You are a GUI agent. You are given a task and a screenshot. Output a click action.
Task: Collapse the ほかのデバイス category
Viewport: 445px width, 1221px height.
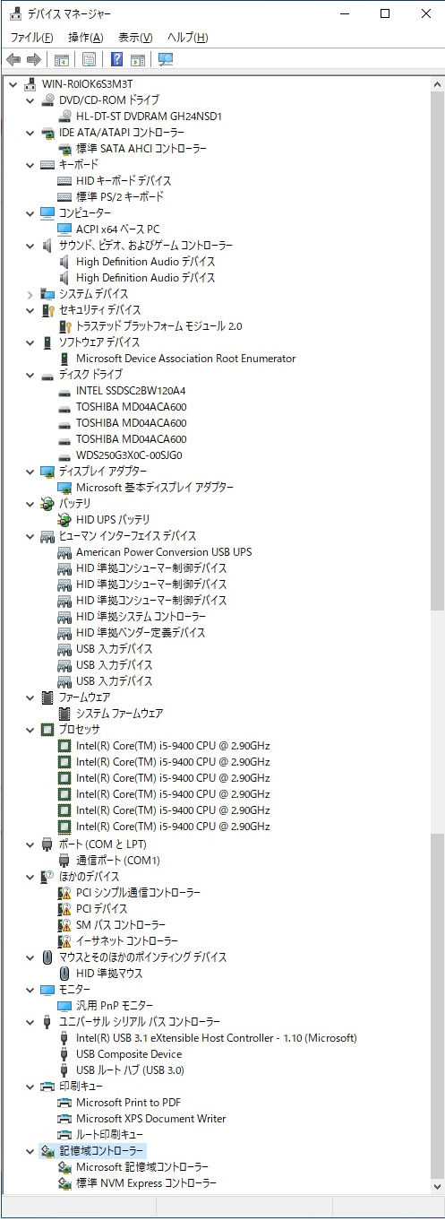tap(30, 877)
